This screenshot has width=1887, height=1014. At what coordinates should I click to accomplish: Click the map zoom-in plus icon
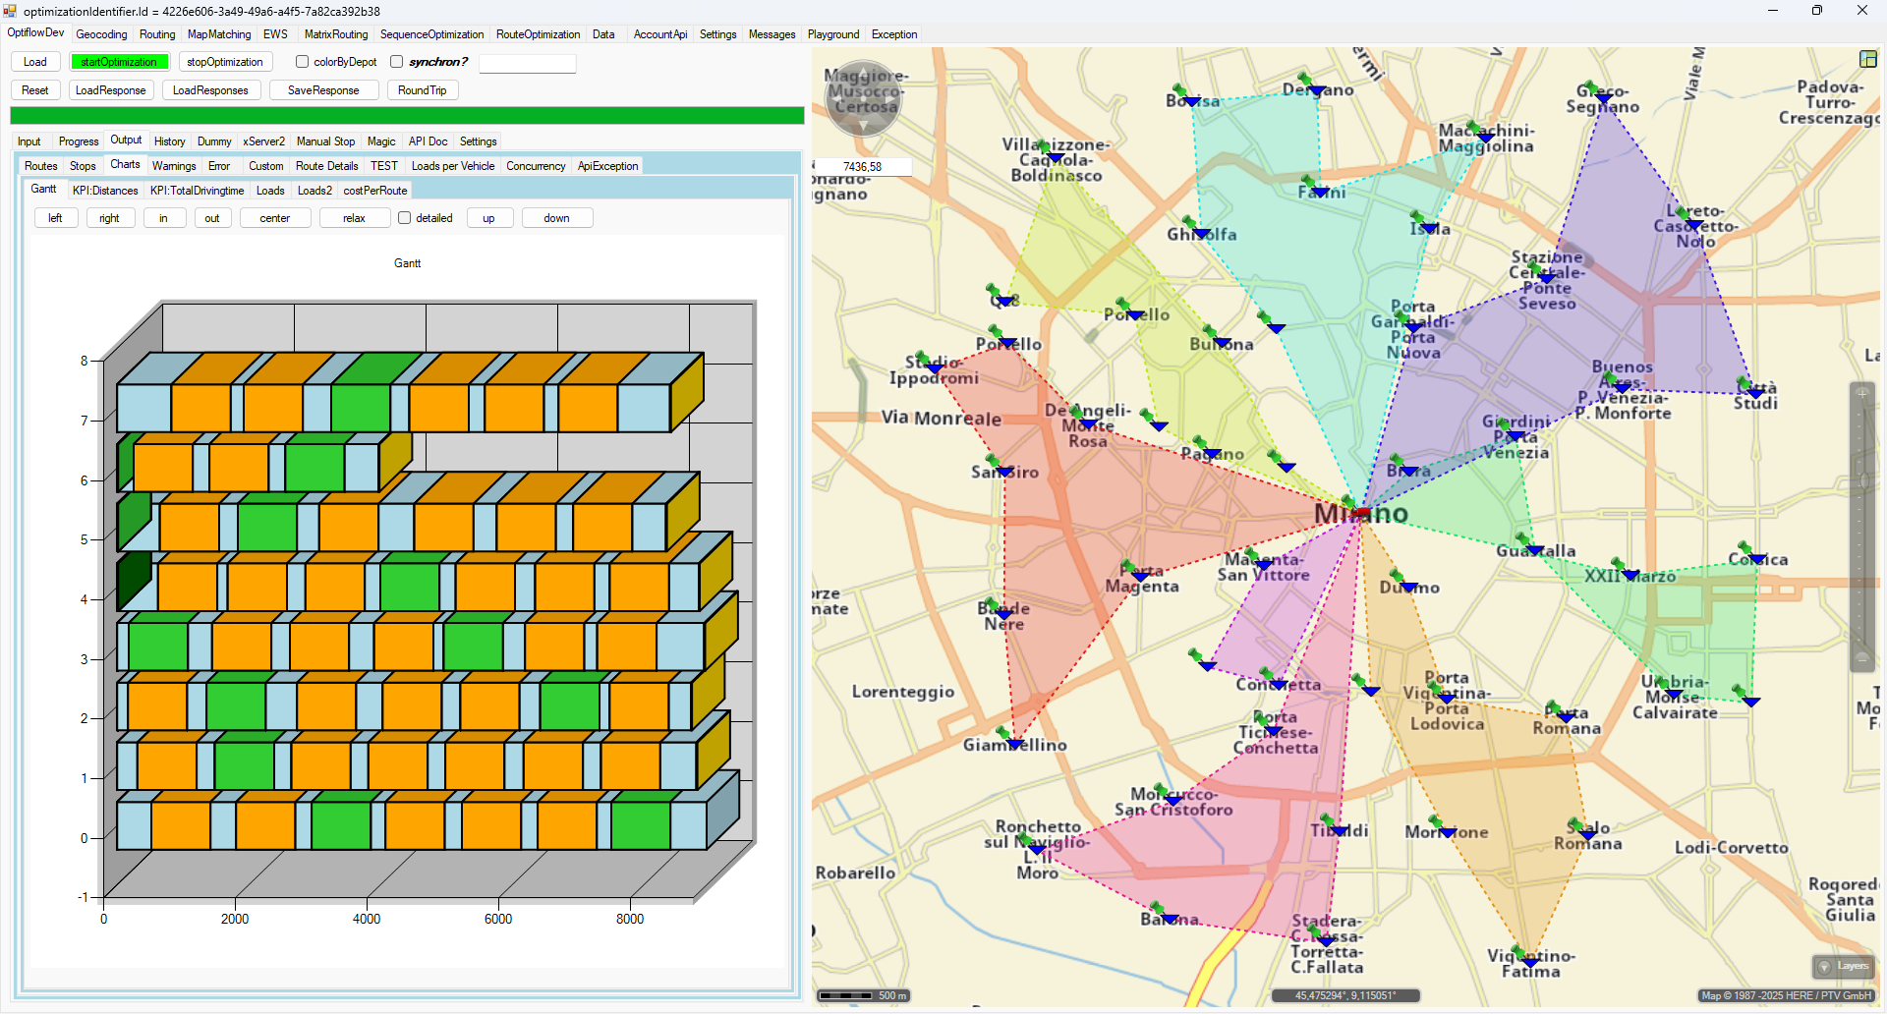click(1861, 394)
